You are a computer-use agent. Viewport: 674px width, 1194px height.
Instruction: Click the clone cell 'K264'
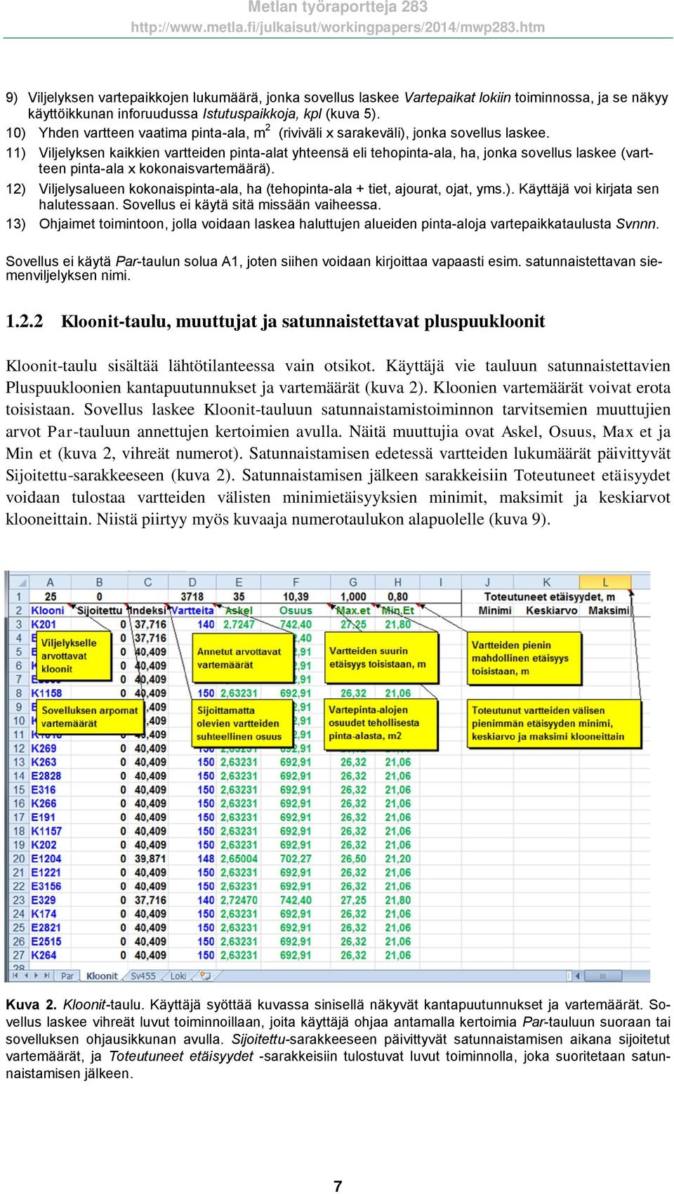pyautogui.click(x=50, y=955)
